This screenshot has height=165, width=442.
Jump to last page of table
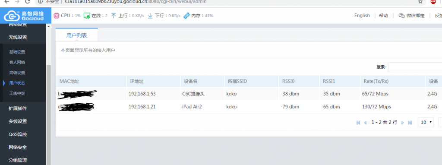[x=410, y=122]
